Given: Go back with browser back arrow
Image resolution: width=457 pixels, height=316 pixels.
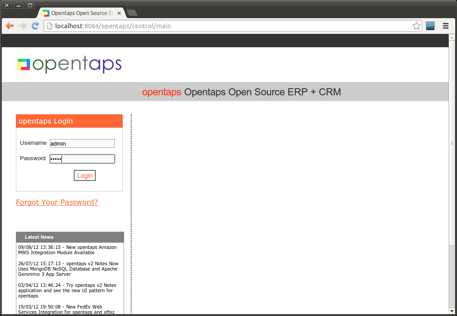Looking at the screenshot, I should point(10,26).
